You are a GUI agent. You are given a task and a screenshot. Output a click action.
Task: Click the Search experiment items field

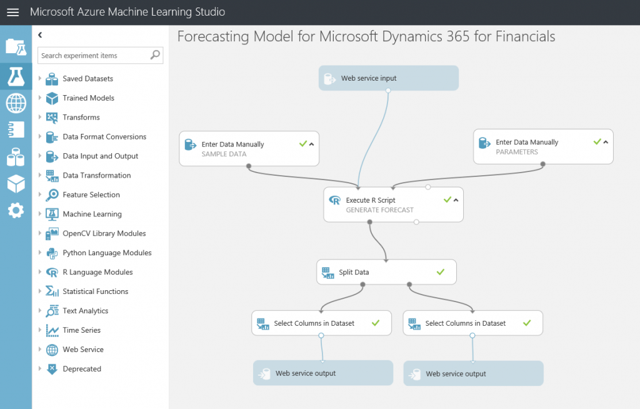(x=94, y=56)
